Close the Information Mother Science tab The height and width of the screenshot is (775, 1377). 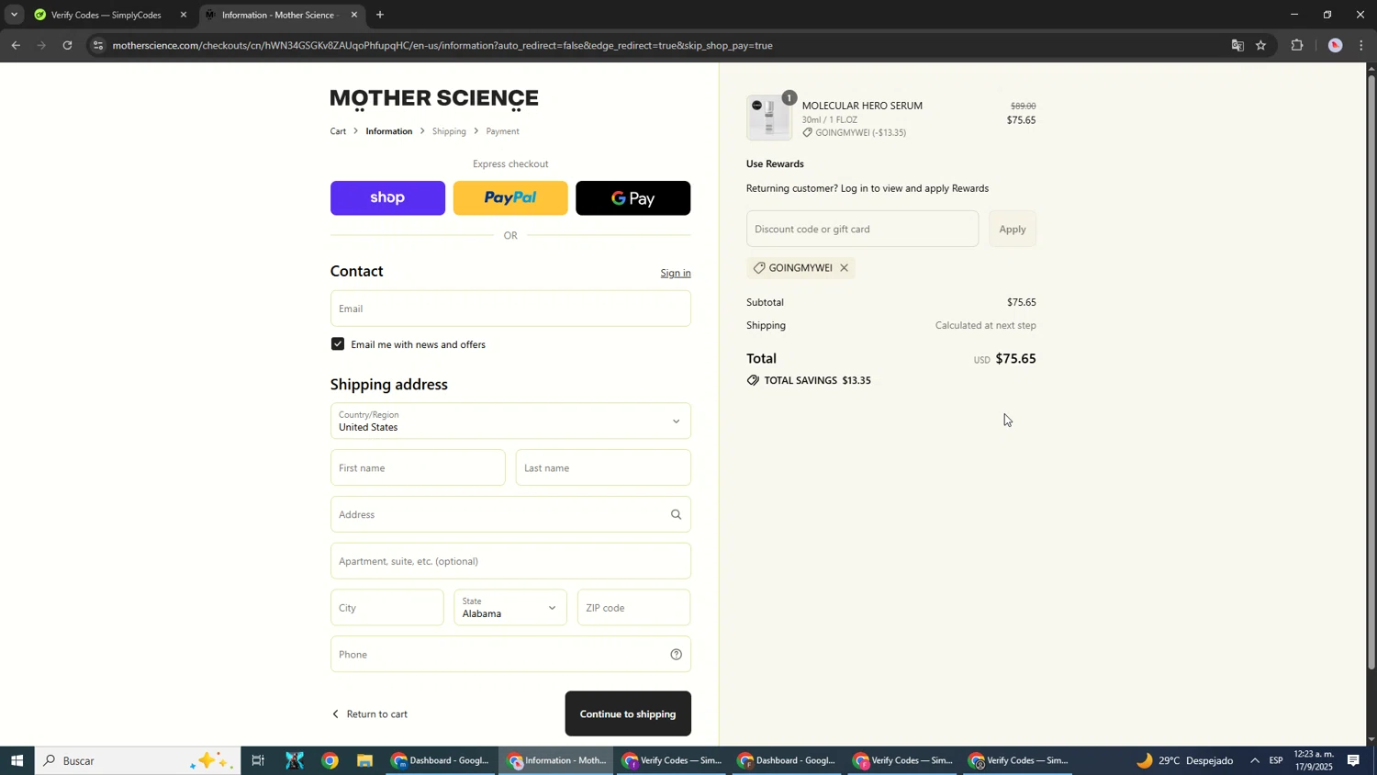[354, 15]
